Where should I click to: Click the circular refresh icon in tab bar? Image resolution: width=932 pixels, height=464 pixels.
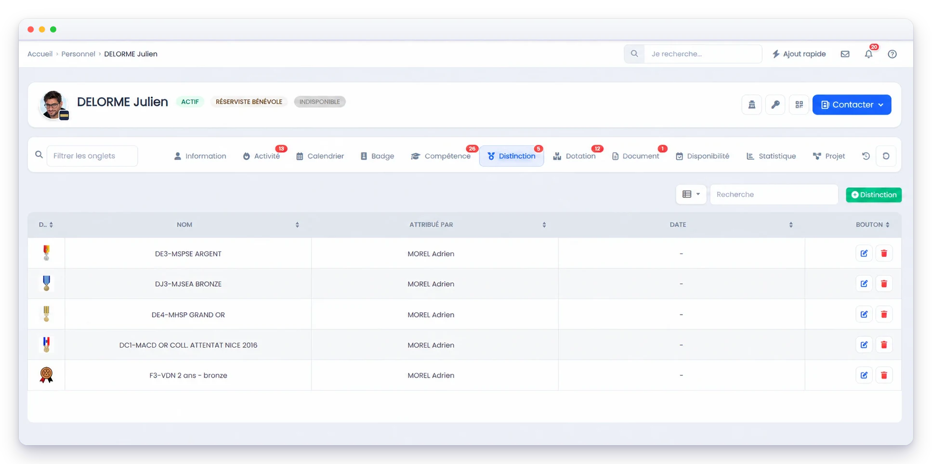click(886, 156)
